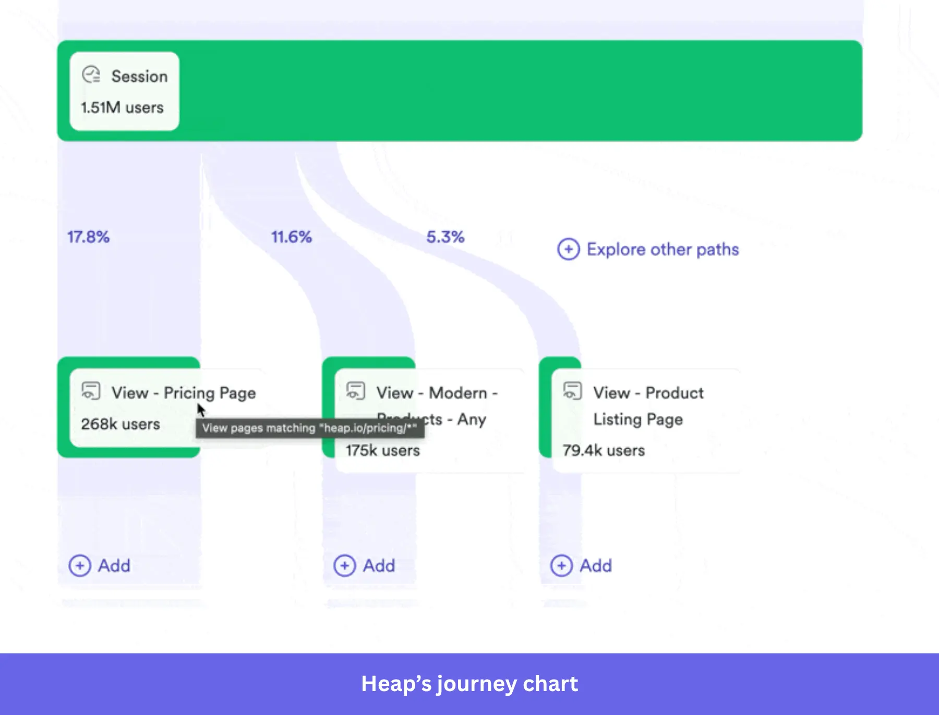Screen dimensions: 939x715
Task: Click the plus icon beside Explore other paths
Action: (x=568, y=249)
